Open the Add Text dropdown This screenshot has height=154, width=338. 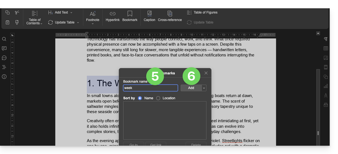71,12
